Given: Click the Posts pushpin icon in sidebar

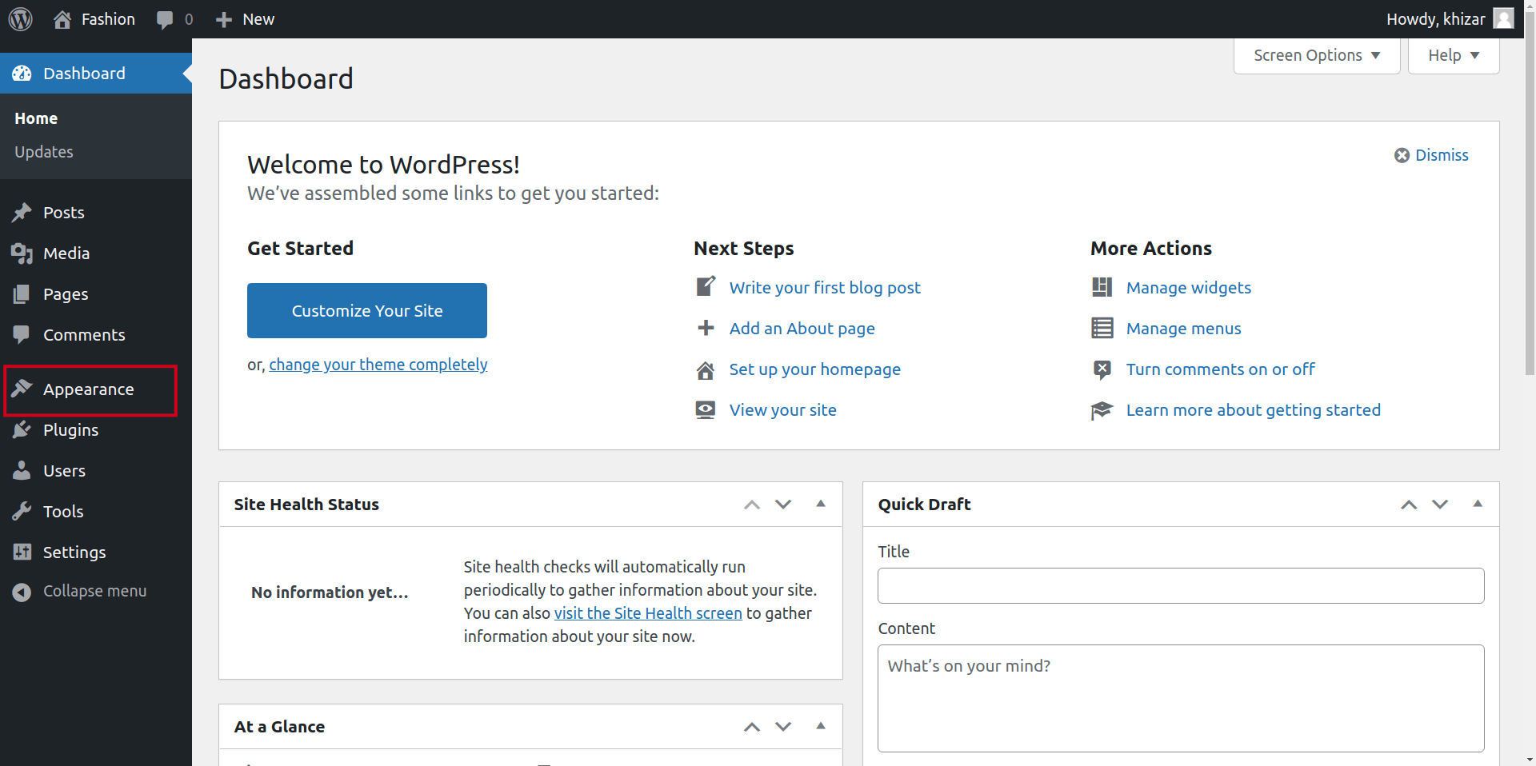Looking at the screenshot, I should tap(22, 213).
